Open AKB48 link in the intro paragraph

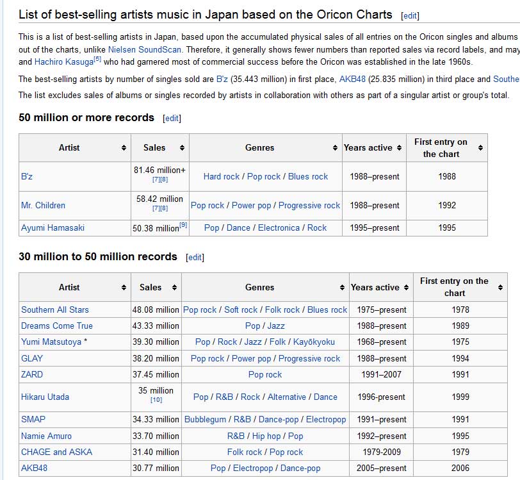pos(352,79)
